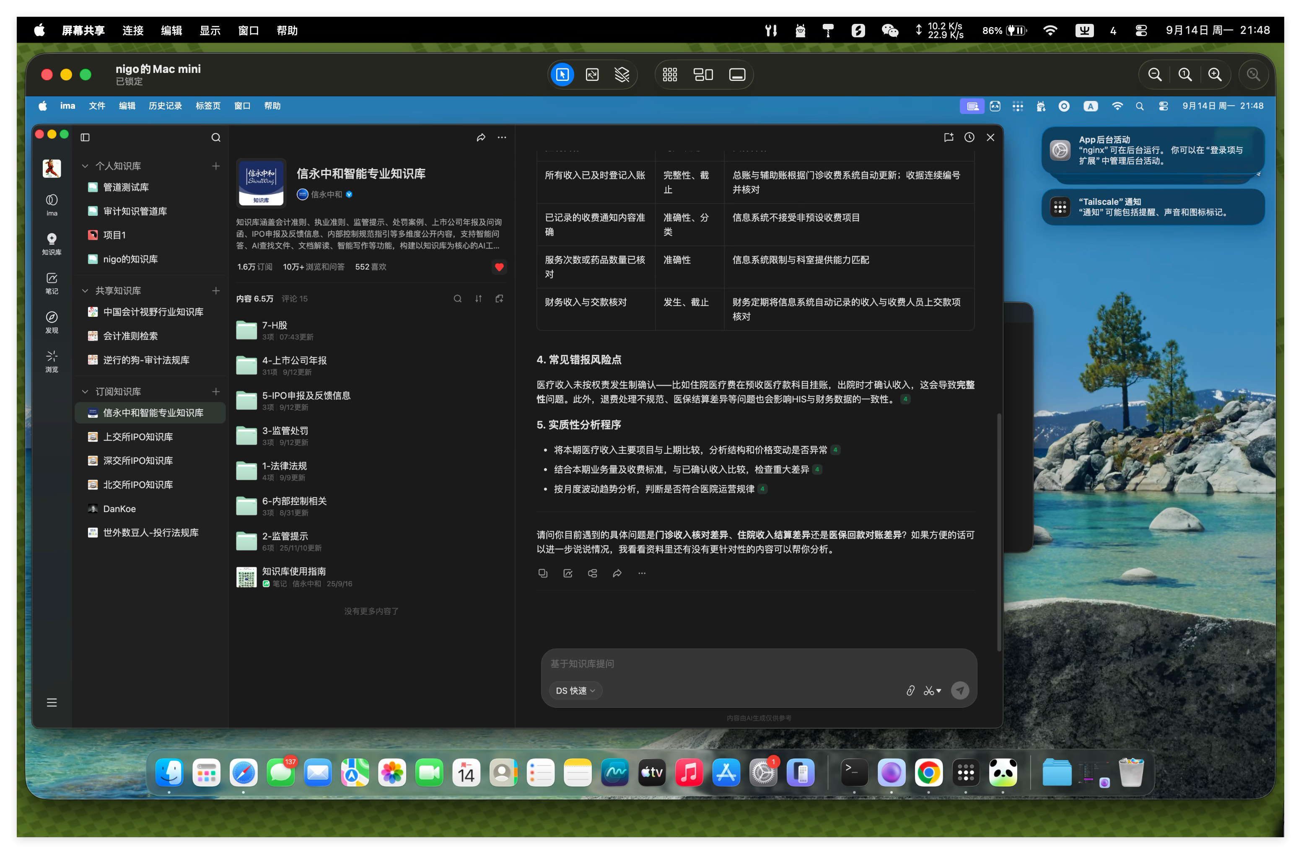The width and height of the screenshot is (1301, 854).
Task: Toggle ima sidebar panel icon
Action: click(x=85, y=137)
